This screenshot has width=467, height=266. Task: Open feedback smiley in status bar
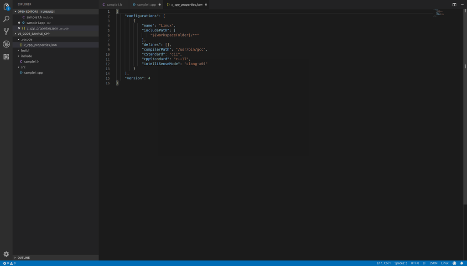454,263
